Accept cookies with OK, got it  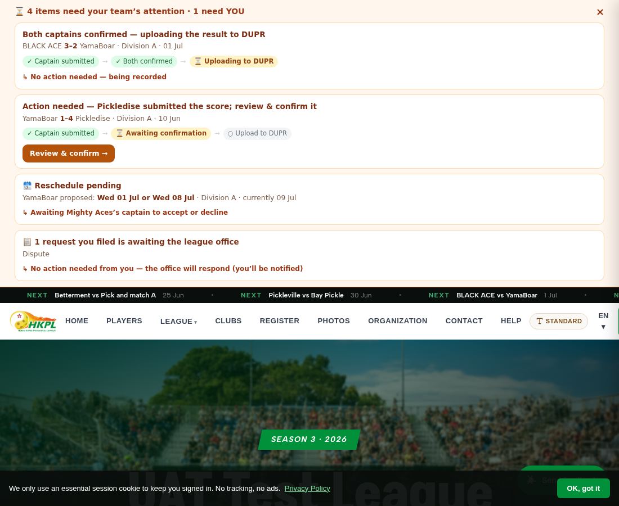[x=583, y=488]
